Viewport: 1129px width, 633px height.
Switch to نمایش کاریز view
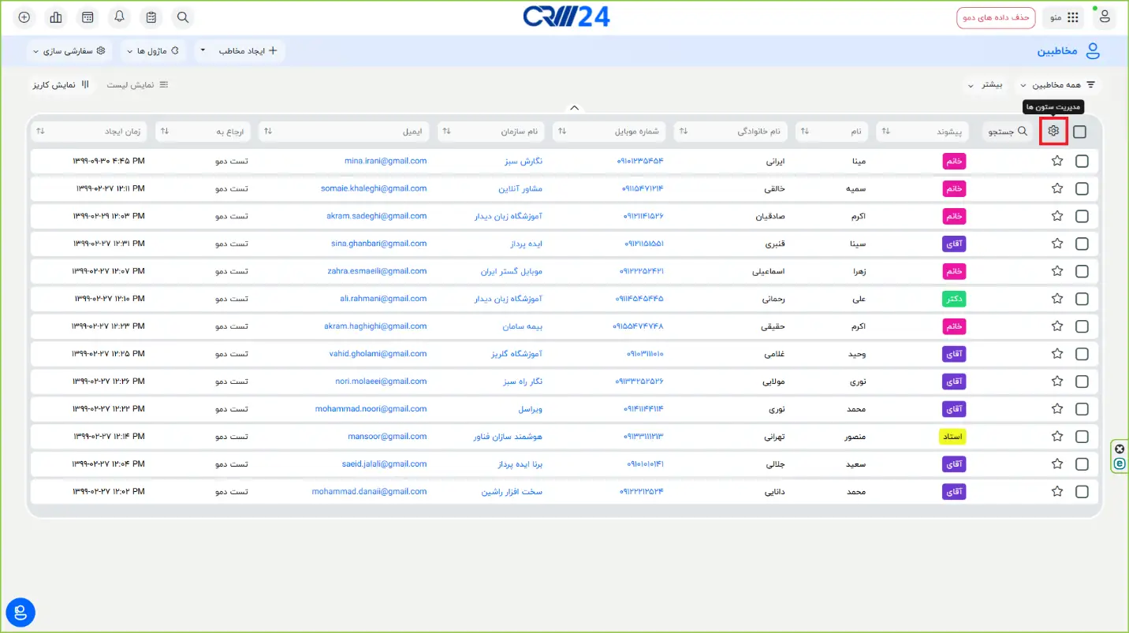pos(61,84)
